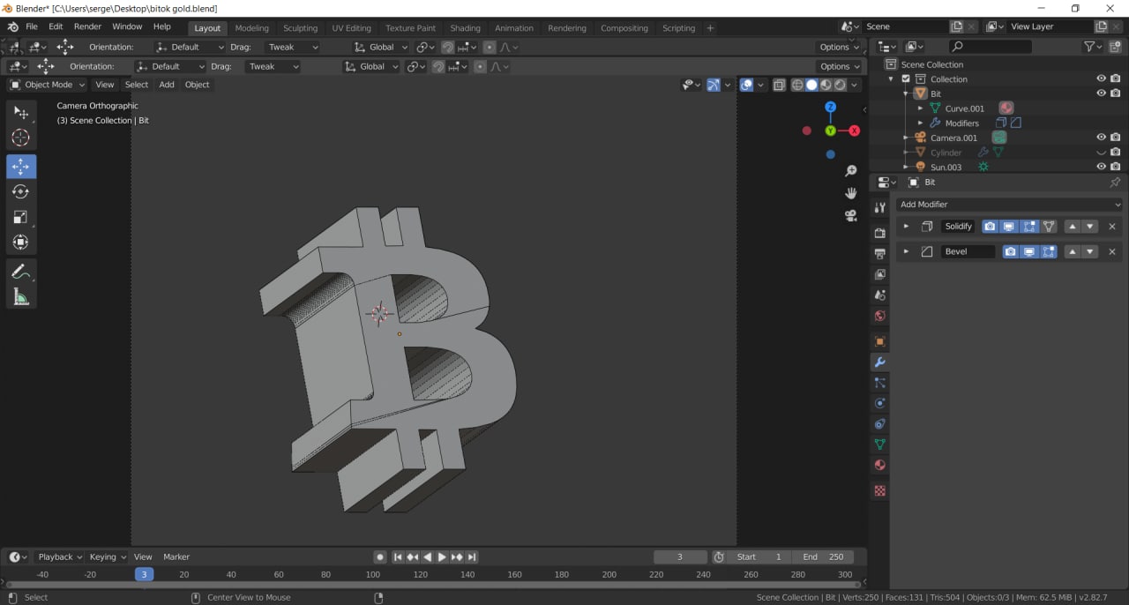
Task: Open the Material properties tab
Action: pos(879,465)
